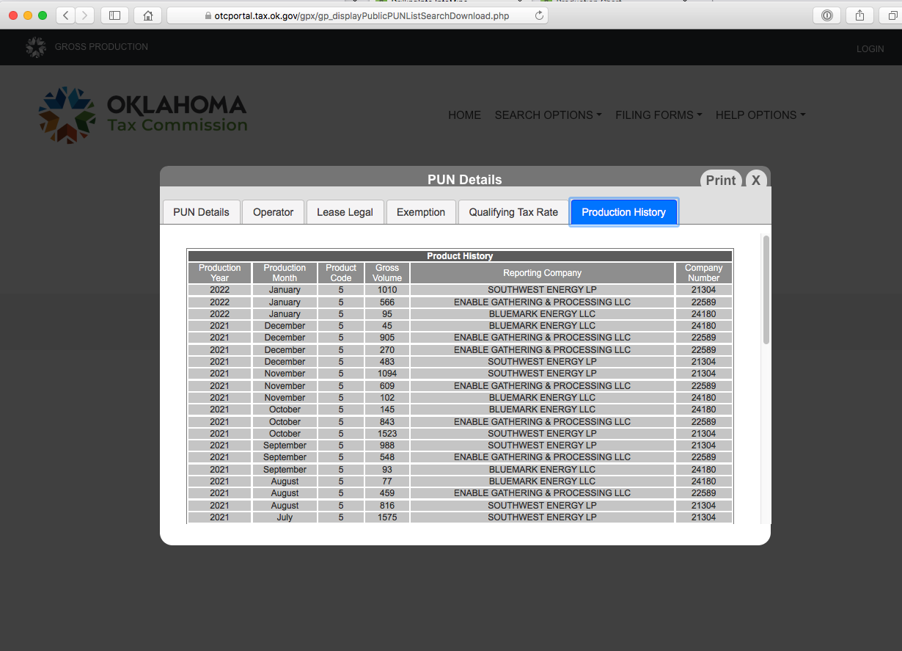The image size is (902, 651).
Task: Click gross volume 459 cell
Action: pos(387,493)
